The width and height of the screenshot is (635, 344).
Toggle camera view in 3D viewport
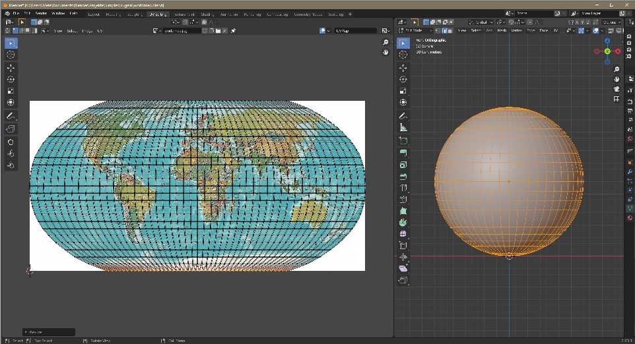[x=617, y=89]
